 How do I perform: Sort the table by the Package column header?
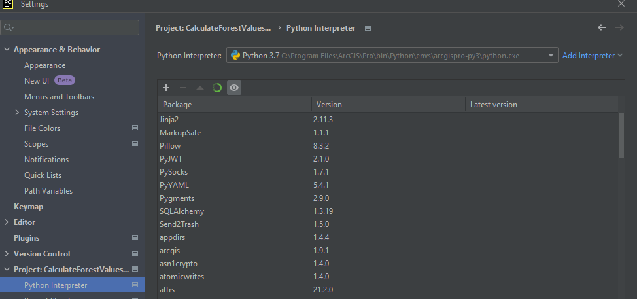click(x=234, y=105)
